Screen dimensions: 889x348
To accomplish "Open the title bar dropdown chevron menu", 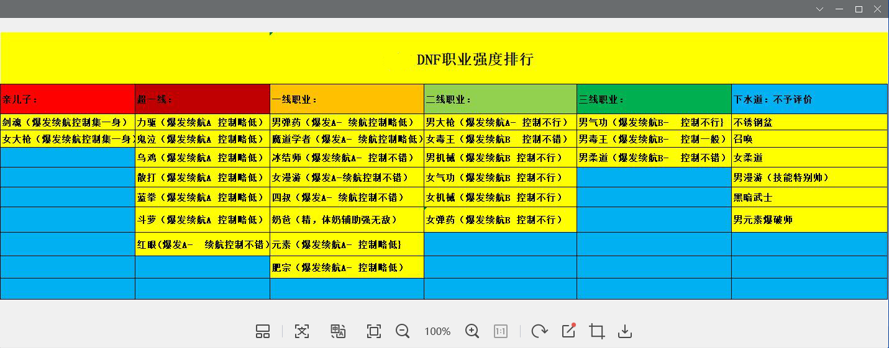I will 820,9.
